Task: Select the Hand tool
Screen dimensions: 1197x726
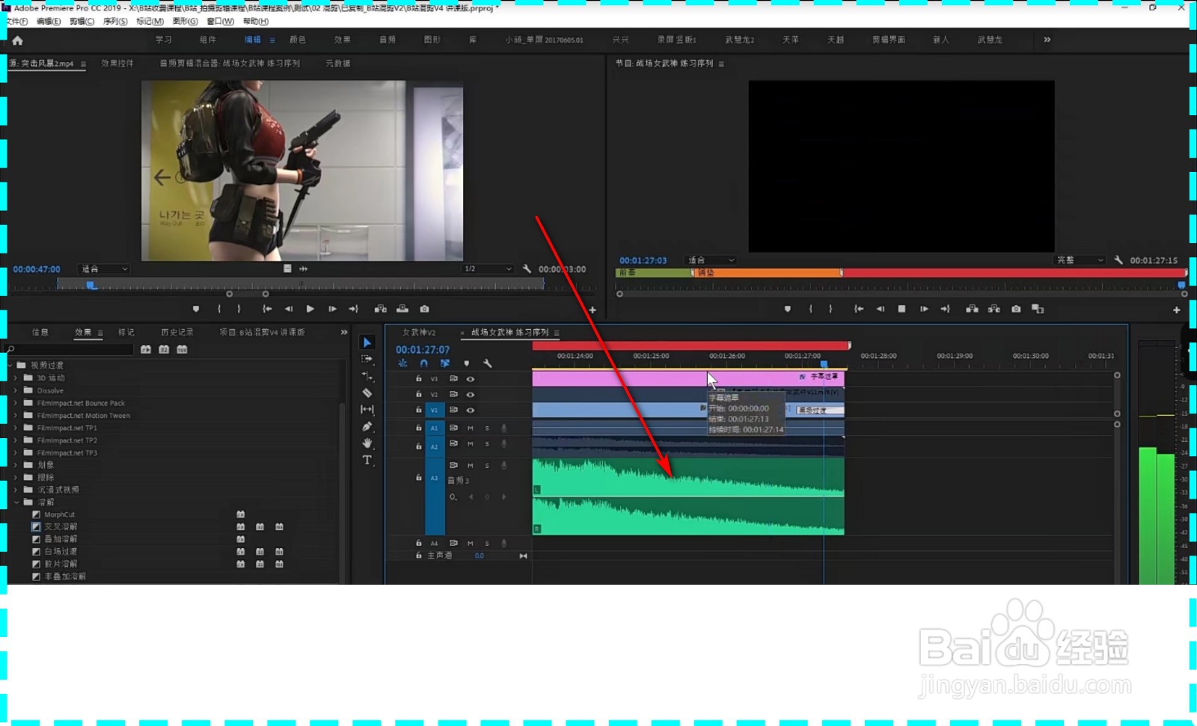Action: click(367, 443)
